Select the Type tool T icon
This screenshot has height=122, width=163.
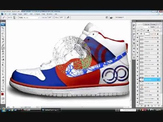click(x=3, y=71)
